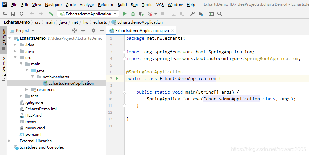Click the run gutter arrow beside line 7
The image size is (309, 155).
tap(117, 78)
